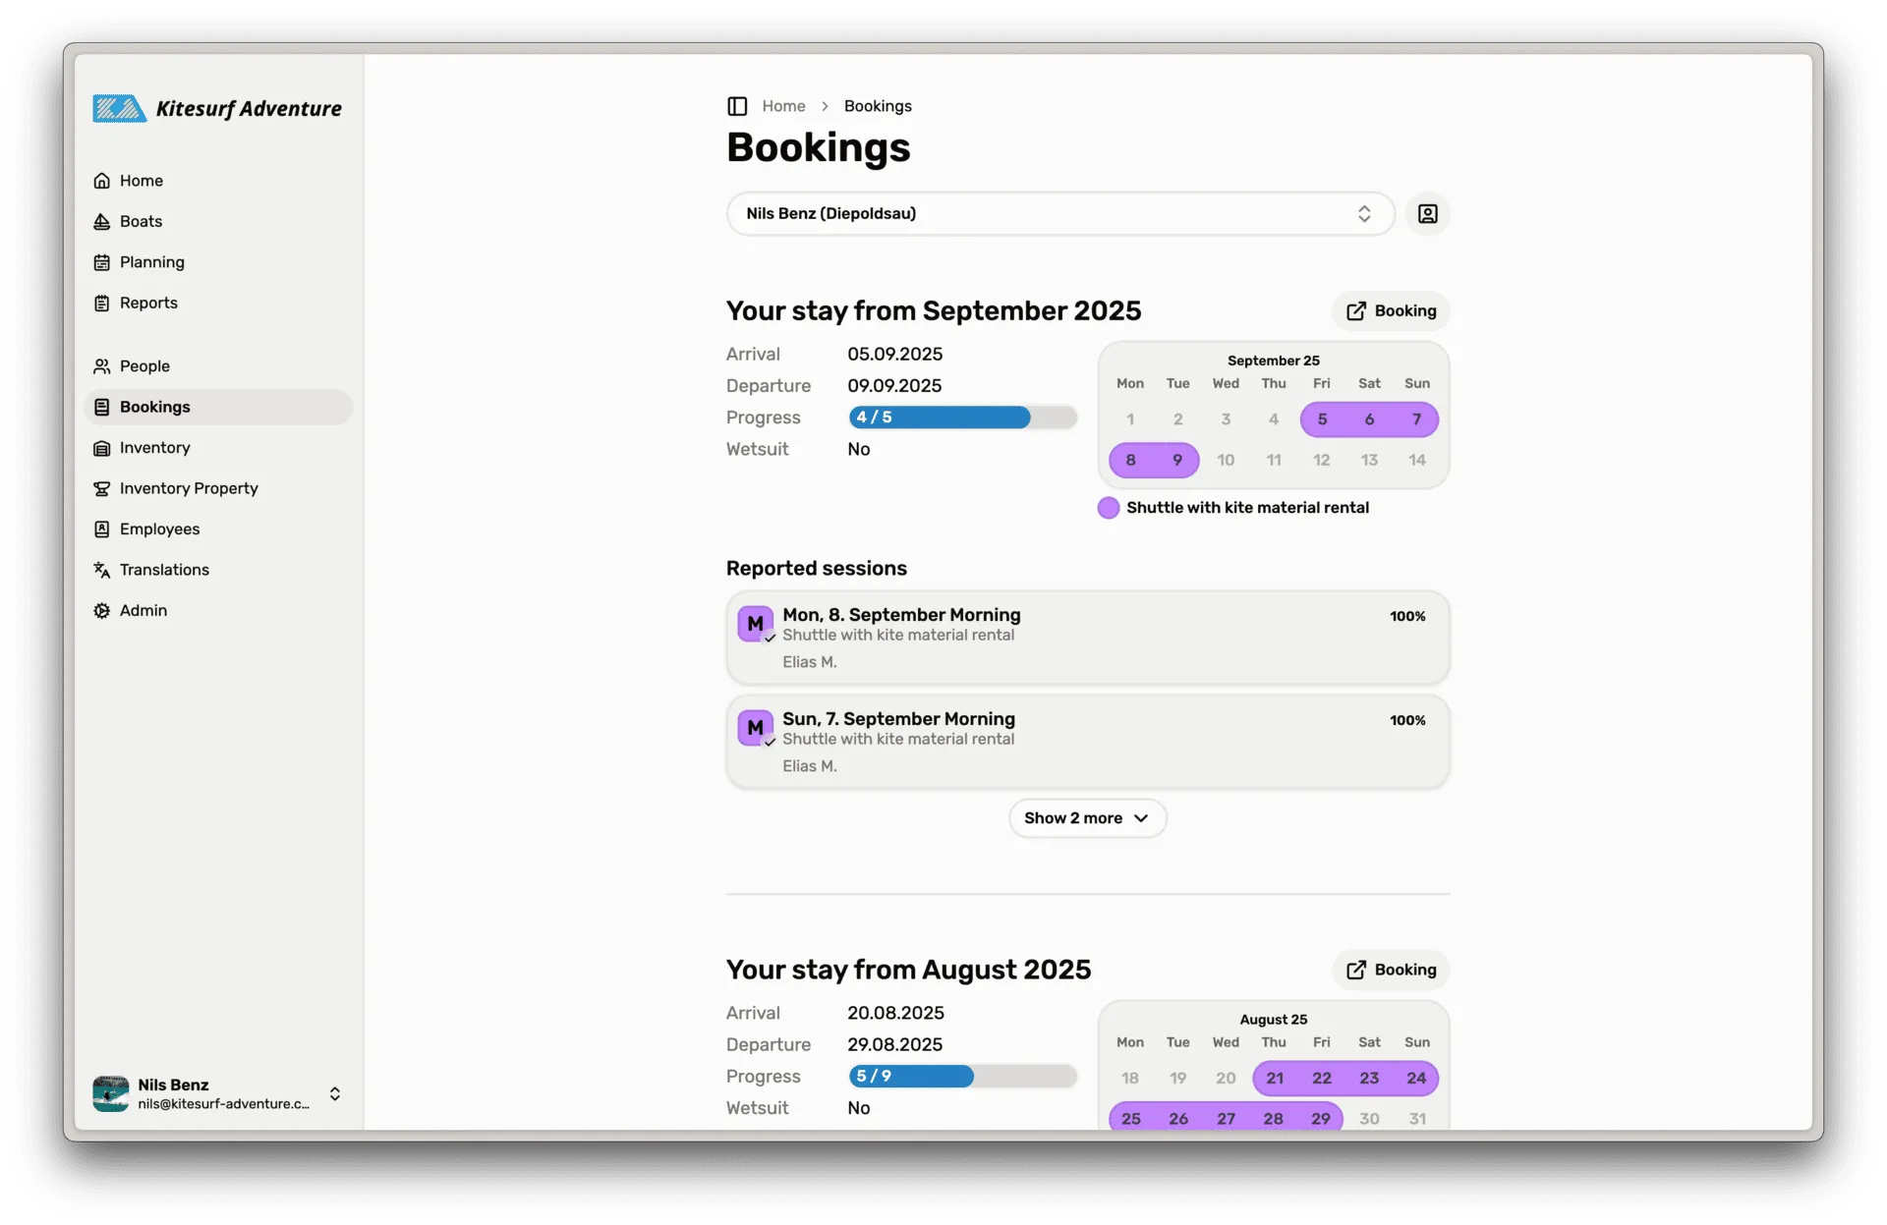This screenshot has height=1225, width=1887.
Task: Open Admin settings in the sidebar
Action: 143,611
